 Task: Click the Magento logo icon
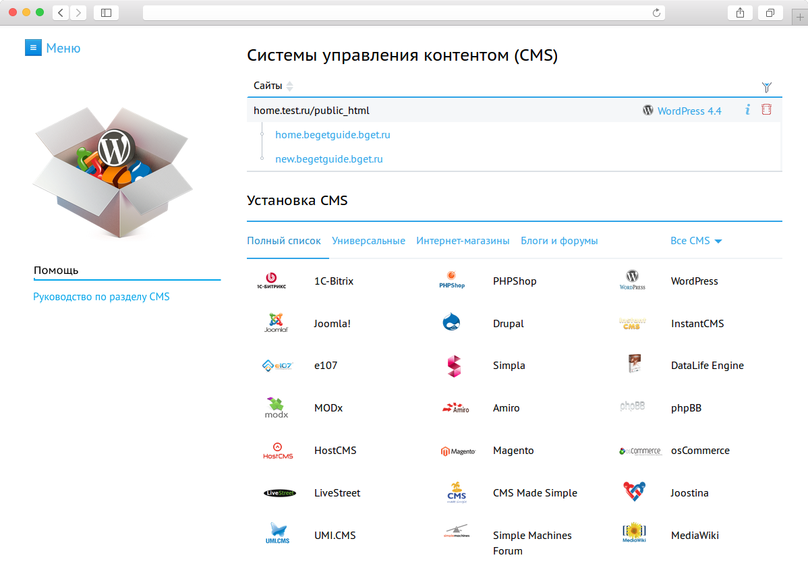point(458,451)
